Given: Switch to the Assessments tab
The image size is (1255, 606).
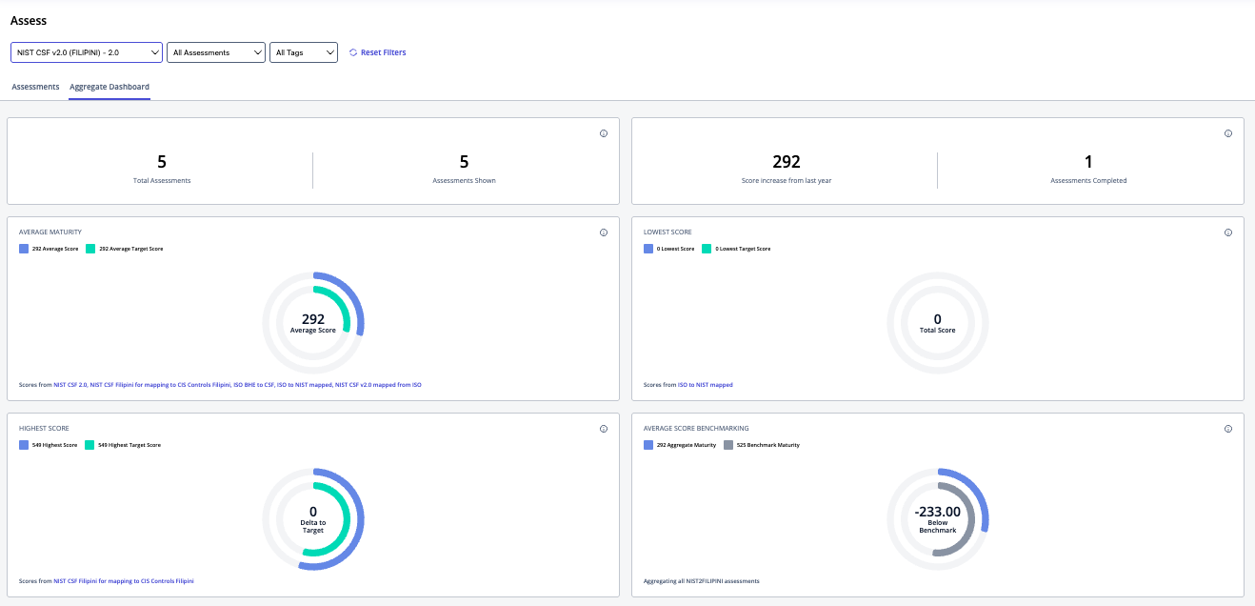Looking at the screenshot, I should 35,87.
